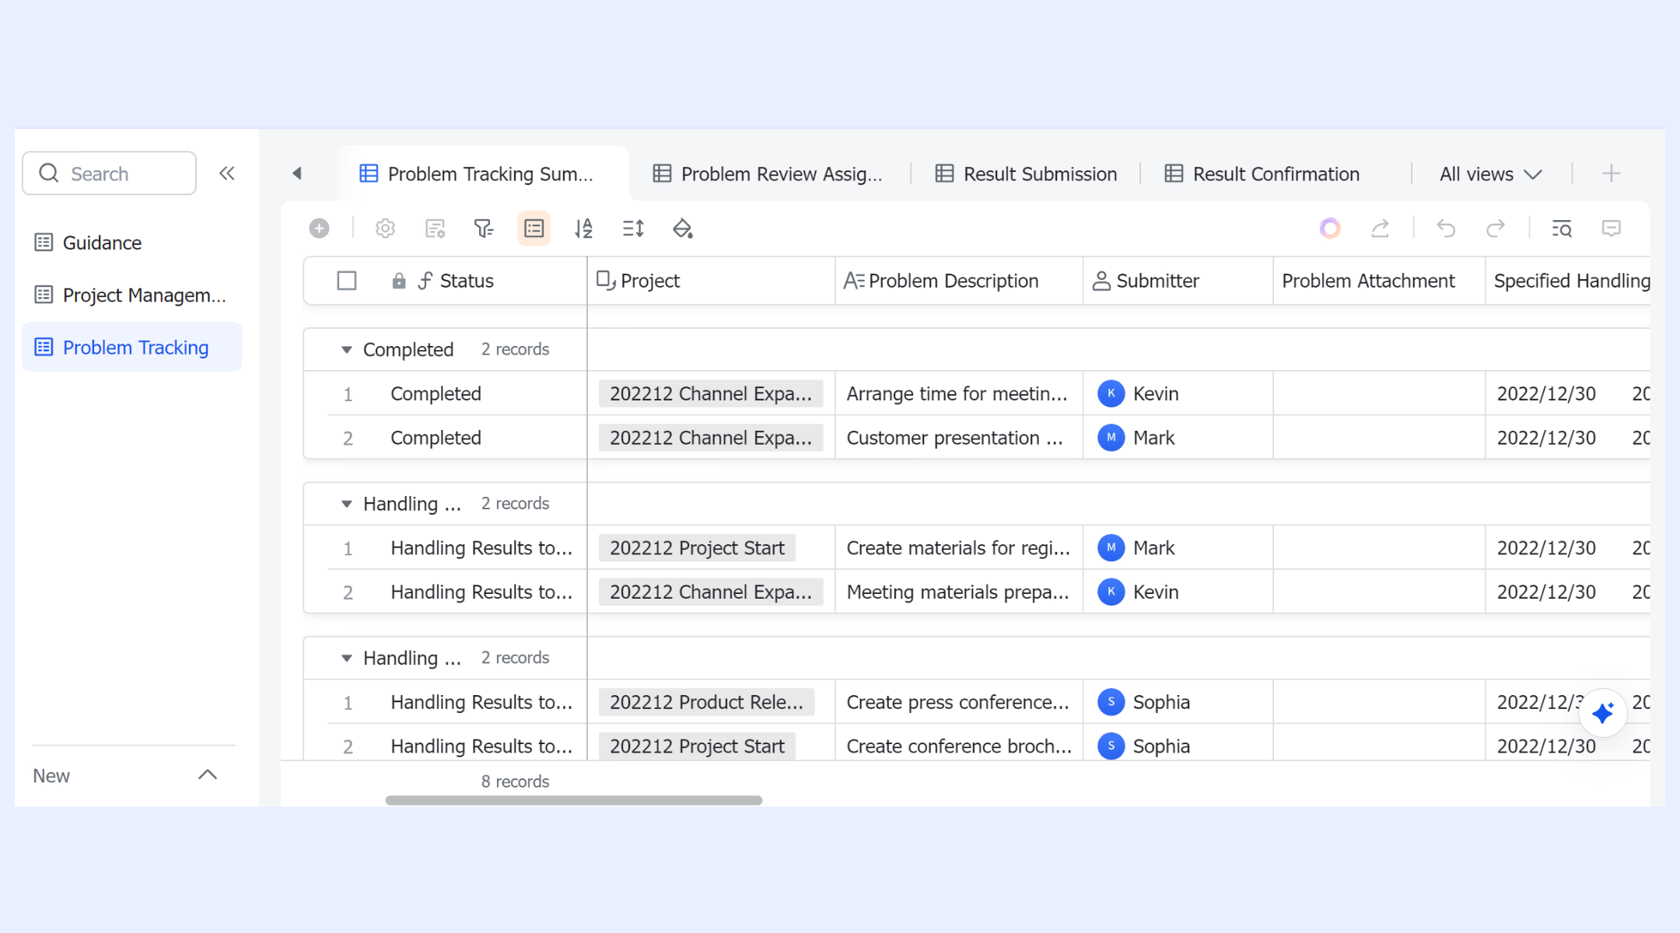Open Guidance in the sidebar
The width and height of the screenshot is (1680, 933).
pos(131,243)
